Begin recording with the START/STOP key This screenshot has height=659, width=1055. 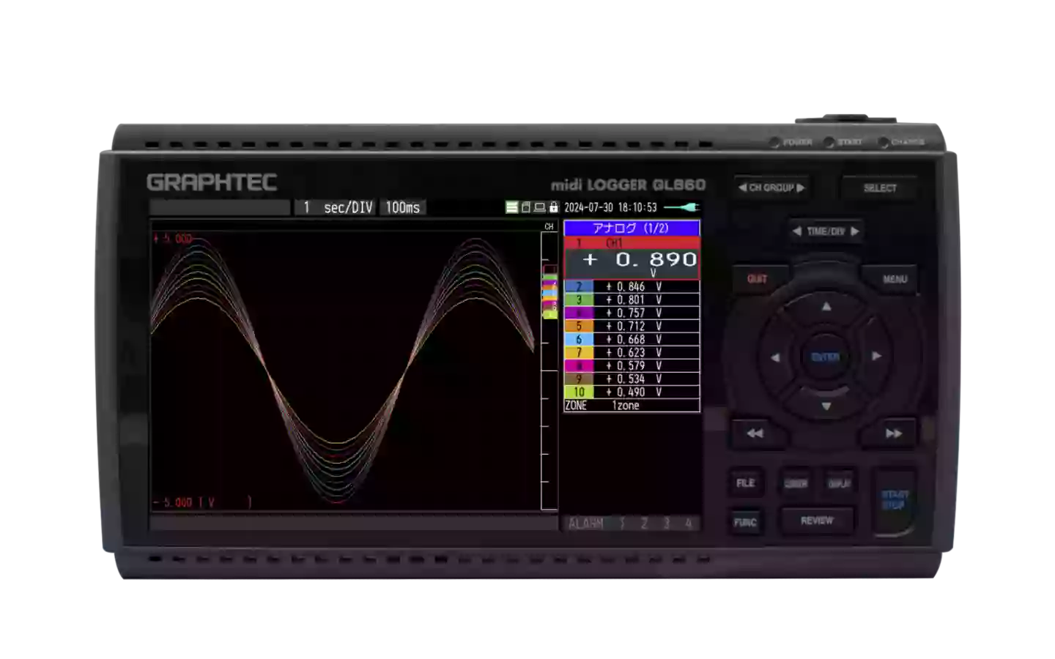895,500
